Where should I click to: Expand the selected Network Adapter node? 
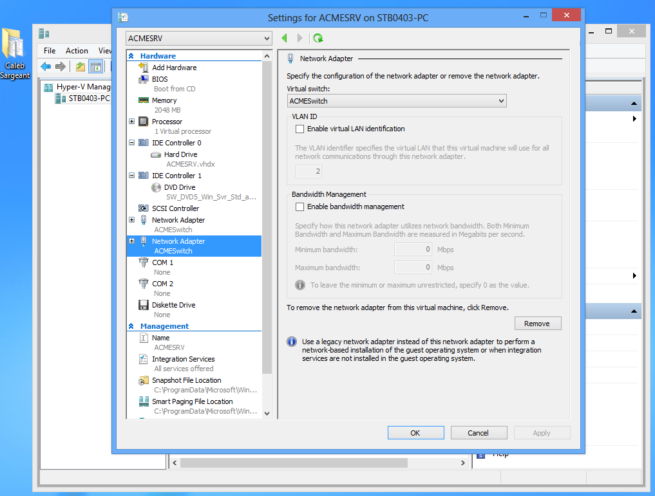point(131,241)
